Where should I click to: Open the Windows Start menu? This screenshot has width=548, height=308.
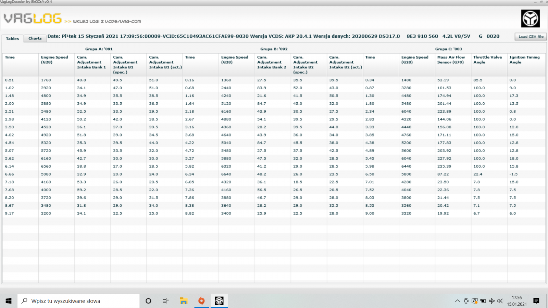point(9,301)
